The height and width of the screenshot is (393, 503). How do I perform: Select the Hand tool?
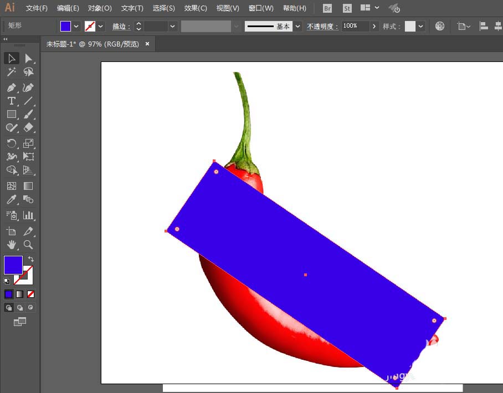click(12, 245)
